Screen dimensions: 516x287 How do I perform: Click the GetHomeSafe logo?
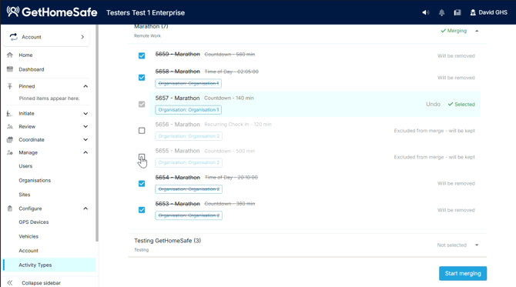[52, 12]
